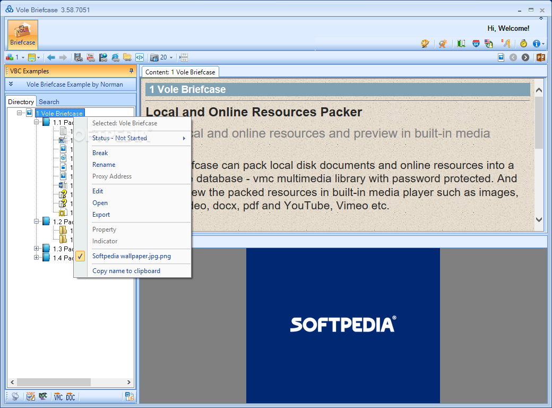Click the Briefcase ribbon button

pyautogui.click(x=22, y=35)
